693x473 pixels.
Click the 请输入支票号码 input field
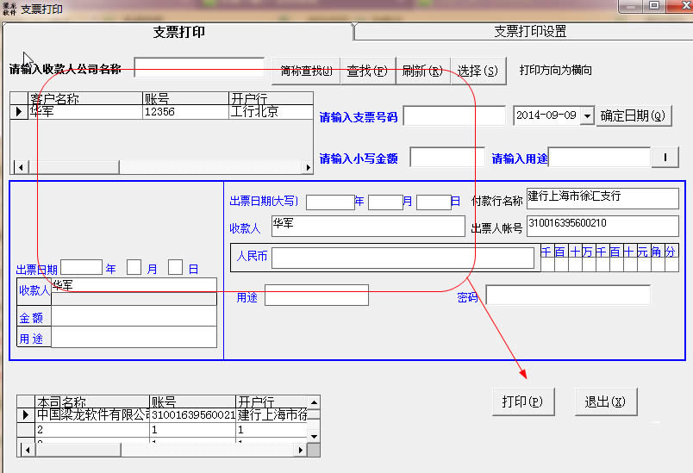click(x=454, y=116)
